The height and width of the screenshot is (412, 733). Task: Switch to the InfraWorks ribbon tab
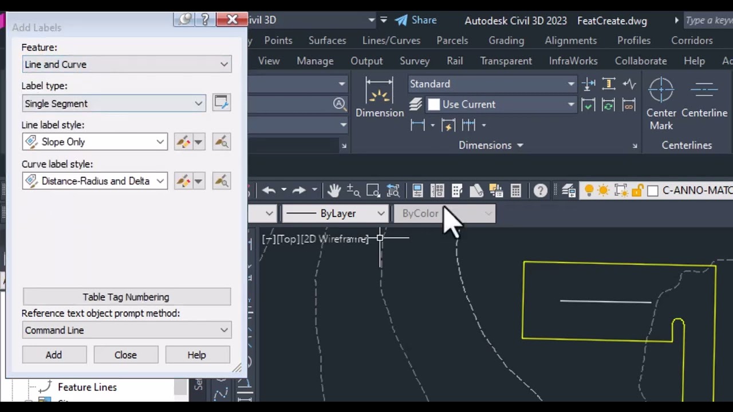pos(573,61)
